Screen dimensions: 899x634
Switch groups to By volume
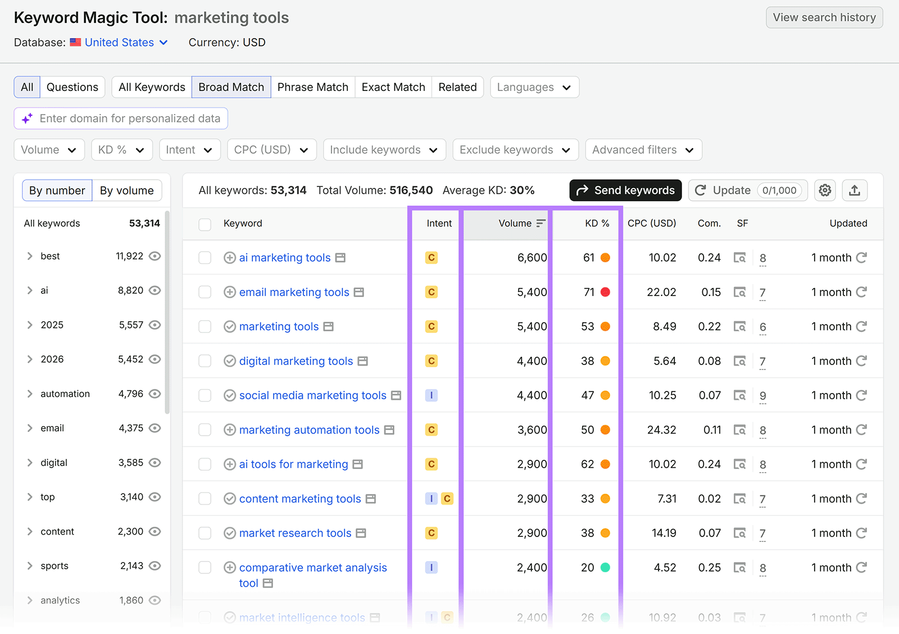127,190
